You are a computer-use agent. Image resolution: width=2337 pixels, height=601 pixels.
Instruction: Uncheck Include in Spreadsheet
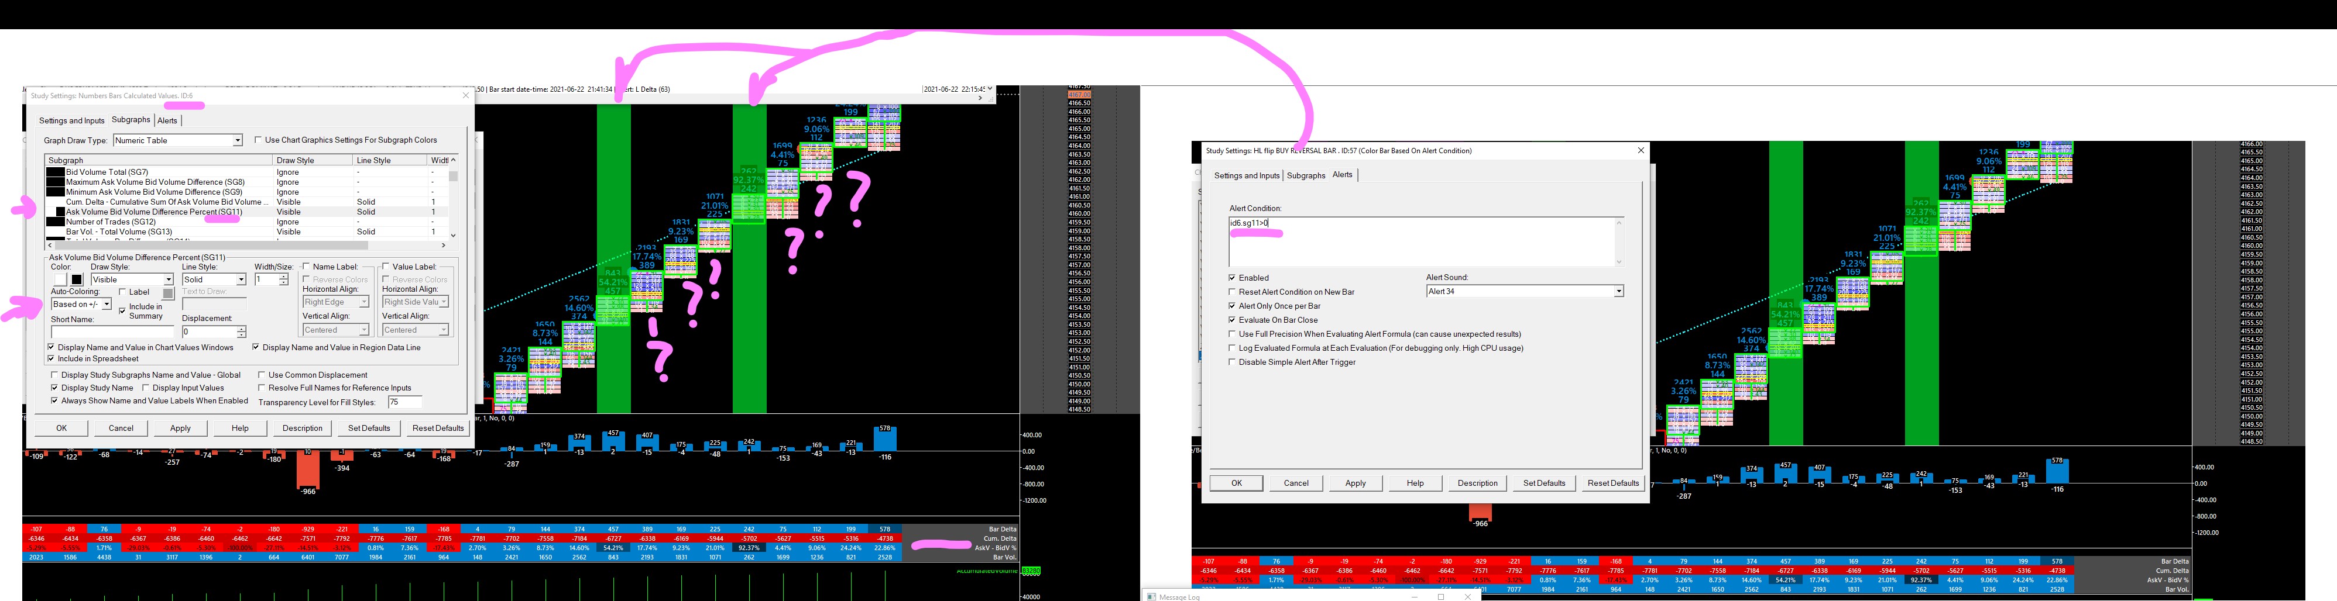52,358
